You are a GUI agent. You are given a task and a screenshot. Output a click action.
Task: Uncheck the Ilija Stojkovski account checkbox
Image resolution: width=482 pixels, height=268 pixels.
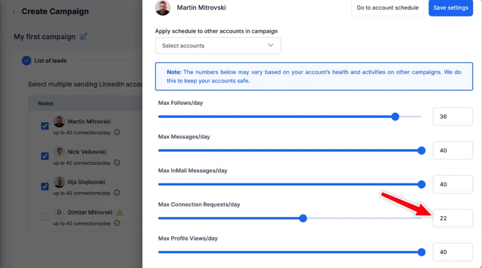(x=45, y=186)
